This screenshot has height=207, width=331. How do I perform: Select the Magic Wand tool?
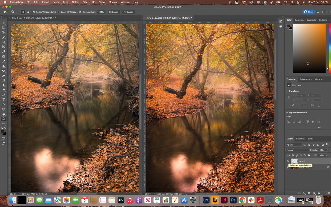(x=4, y=37)
